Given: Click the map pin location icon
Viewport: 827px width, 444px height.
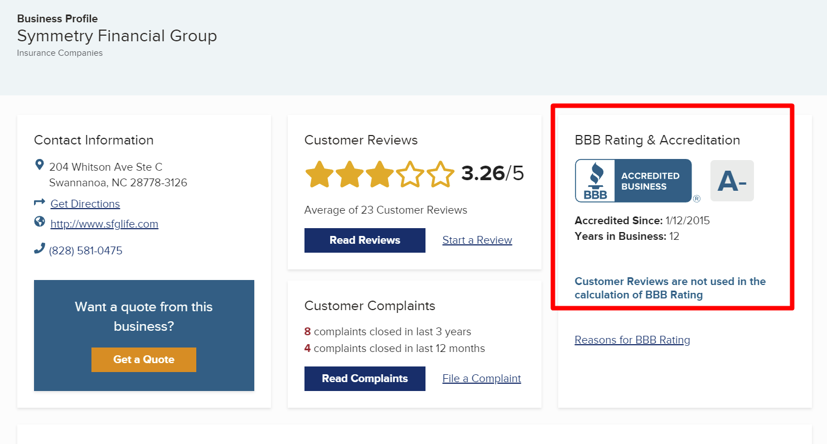Looking at the screenshot, I should (39, 165).
